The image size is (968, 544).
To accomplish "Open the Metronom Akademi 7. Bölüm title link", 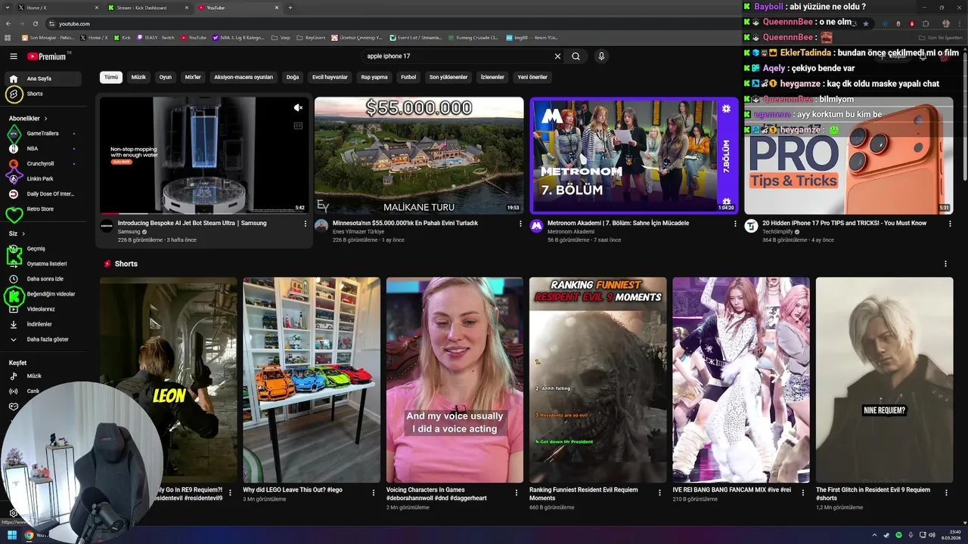I will (618, 223).
